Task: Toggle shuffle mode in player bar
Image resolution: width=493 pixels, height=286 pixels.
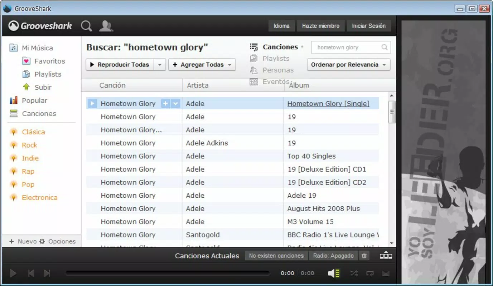Action: click(354, 273)
